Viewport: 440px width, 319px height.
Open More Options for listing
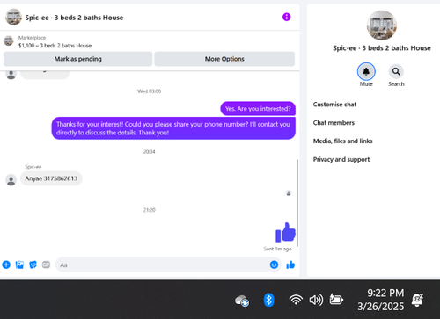tap(224, 59)
